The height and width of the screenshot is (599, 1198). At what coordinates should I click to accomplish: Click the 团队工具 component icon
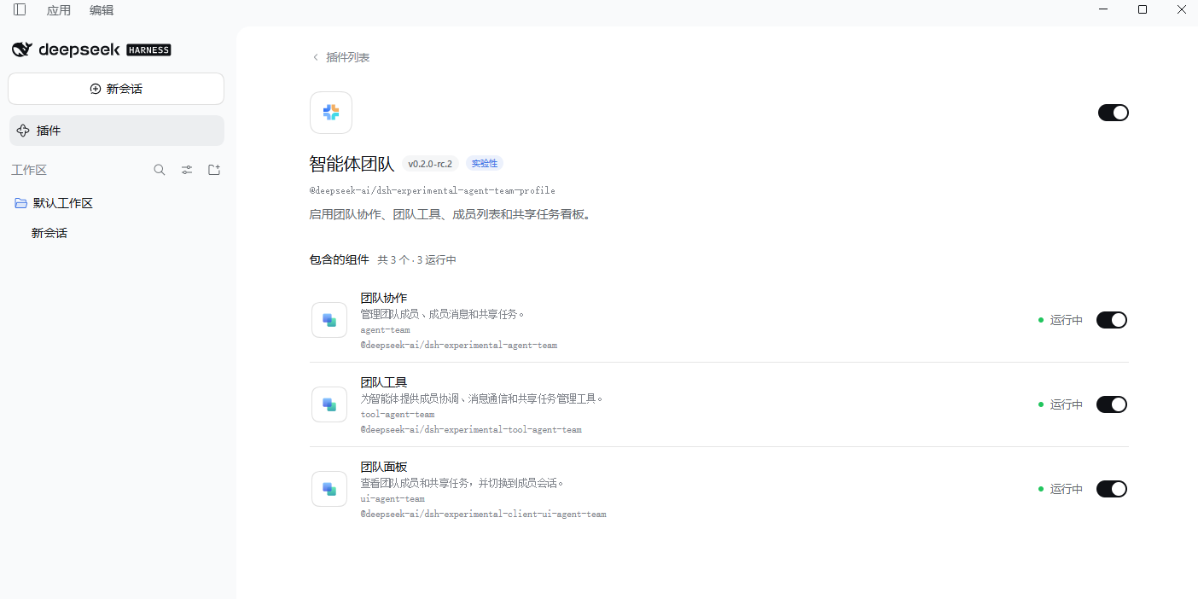pos(329,404)
